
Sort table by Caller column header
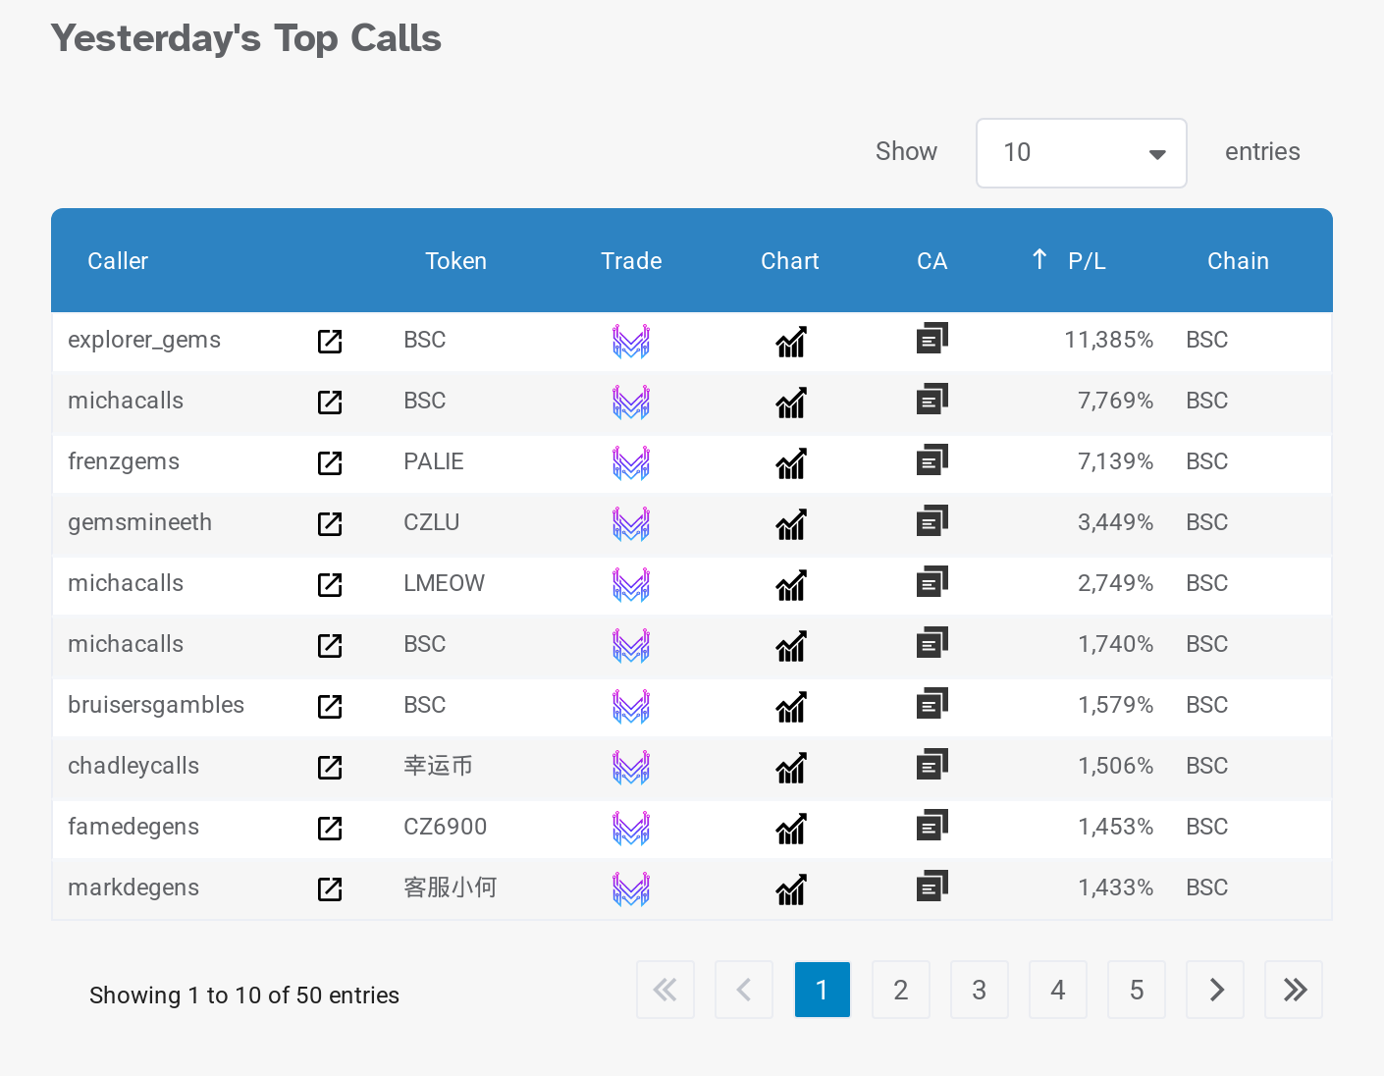[118, 261]
